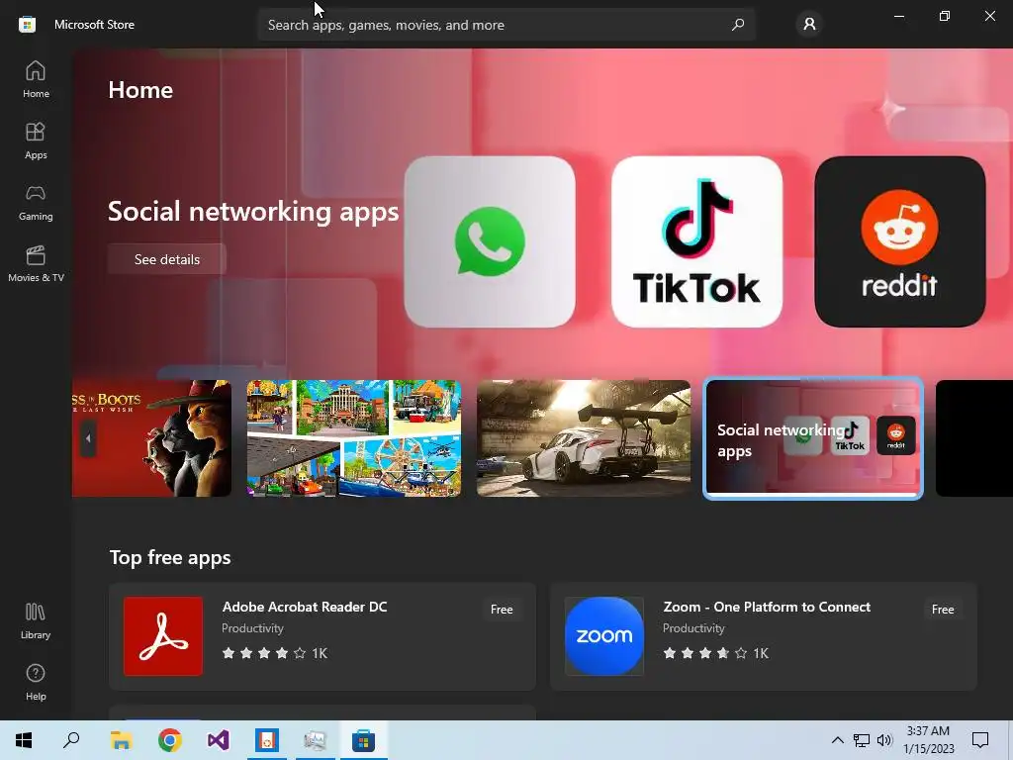This screenshot has height=760, width=1013.
Task: Select the colorful resort game carousel thumbnail
Action: click(354, 438)
